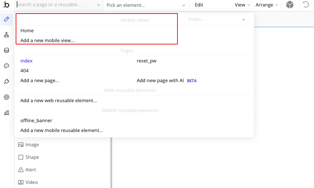This screenshot has width=314, height=188.
Task: Select the Alert element icon
Action: point(21,170)
